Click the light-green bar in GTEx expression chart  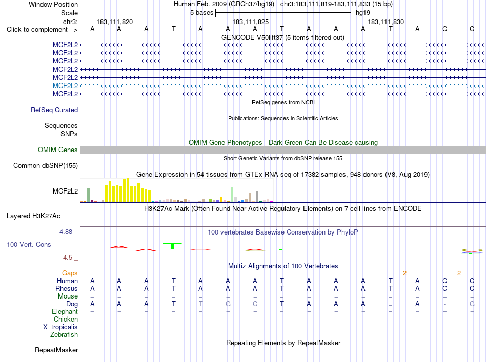(232, 195)
